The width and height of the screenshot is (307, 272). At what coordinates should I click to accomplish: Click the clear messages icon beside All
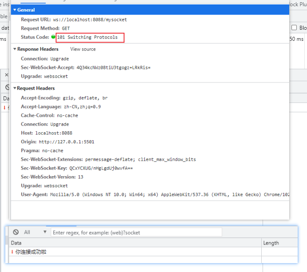(16, 232)
